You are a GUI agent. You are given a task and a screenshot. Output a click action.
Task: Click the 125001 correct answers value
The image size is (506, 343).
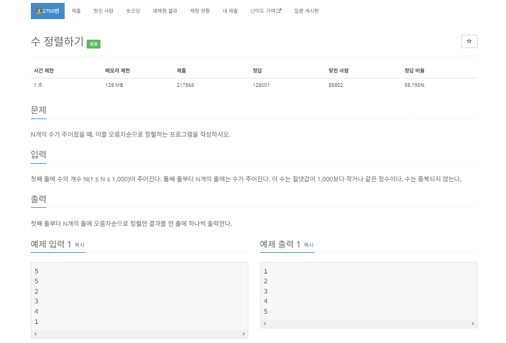[261, 85]
